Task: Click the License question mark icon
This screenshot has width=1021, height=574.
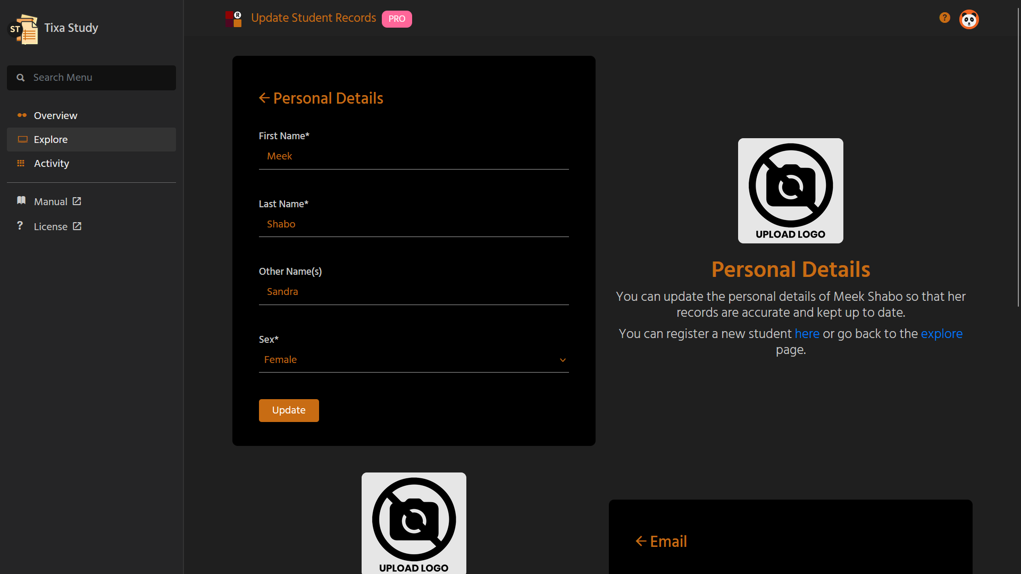Action: pos(20,225)
